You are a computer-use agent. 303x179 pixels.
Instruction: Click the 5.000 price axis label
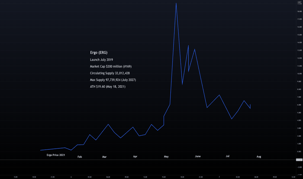click(299, 113)
